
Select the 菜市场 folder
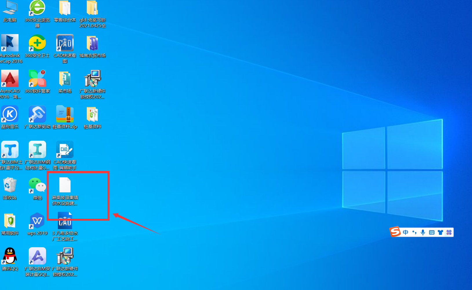65,82
